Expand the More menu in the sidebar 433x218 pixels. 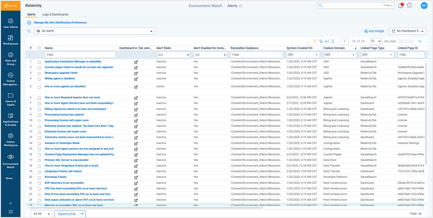point(10,178)
